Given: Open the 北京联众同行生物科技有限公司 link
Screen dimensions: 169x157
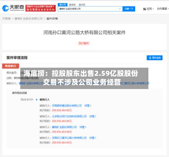Looking at the screenshot, I should (69, 116).
